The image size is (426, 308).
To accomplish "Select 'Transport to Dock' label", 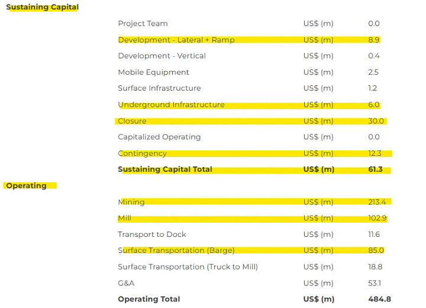I will pos(152,235).
